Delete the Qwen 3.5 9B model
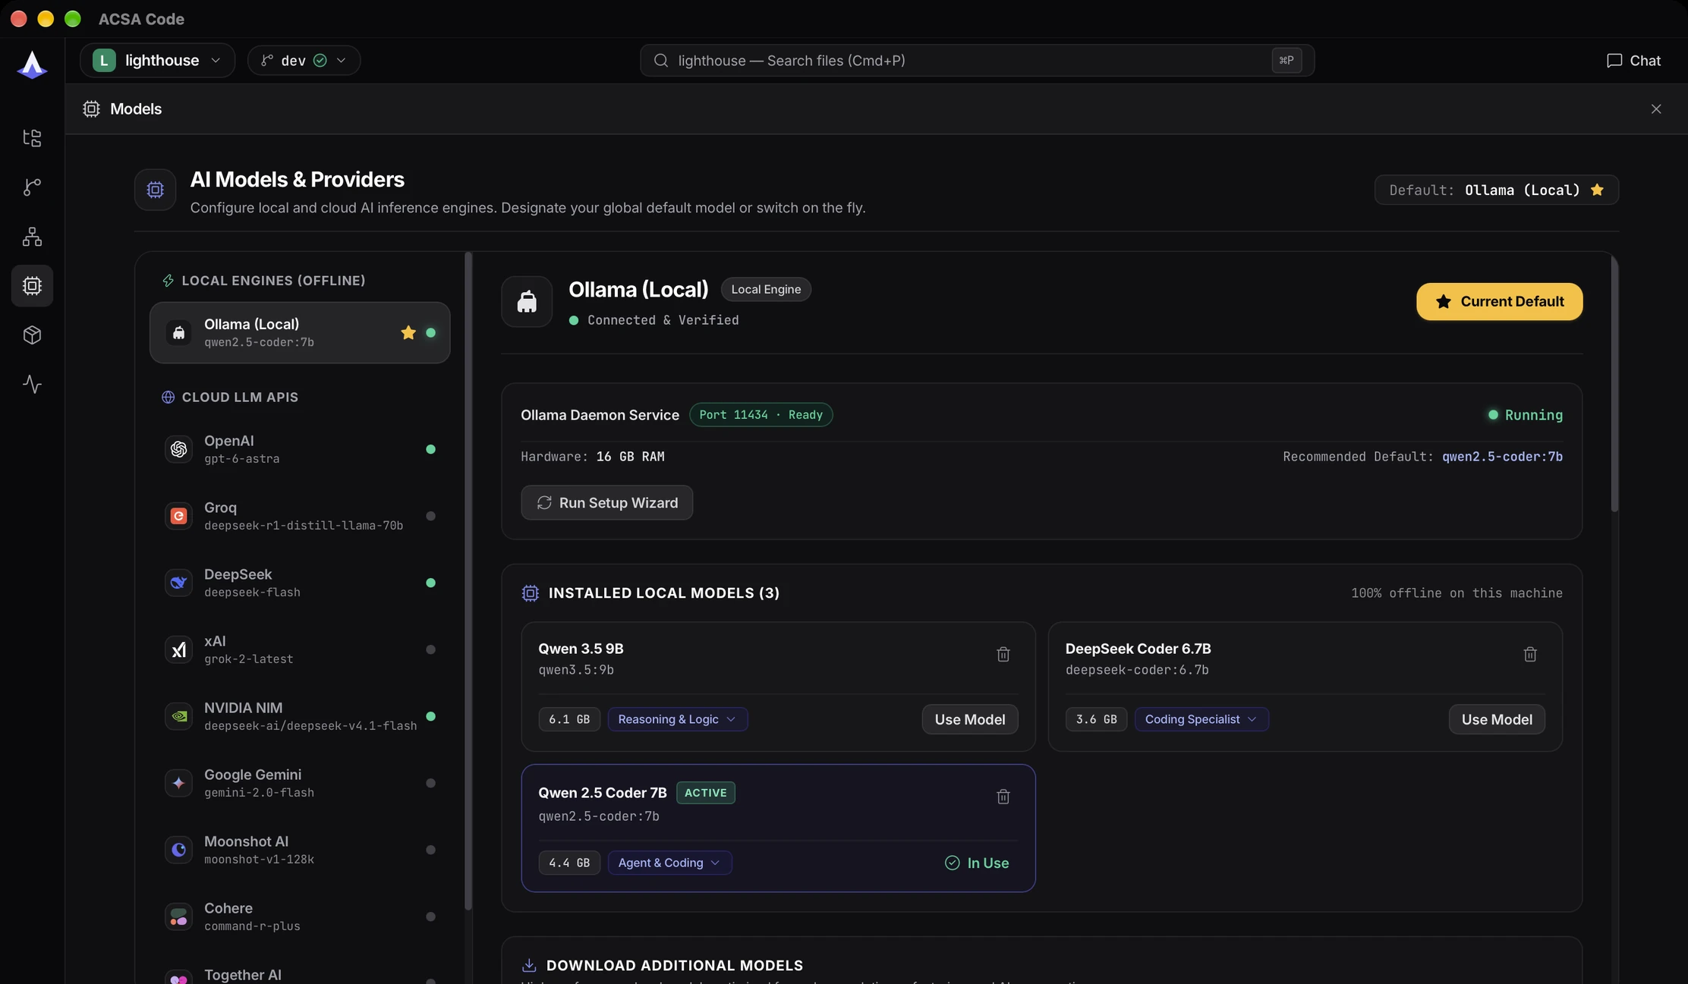Image resolution: width=1688 pixels, height=984 pixels. click(1003, 654)
